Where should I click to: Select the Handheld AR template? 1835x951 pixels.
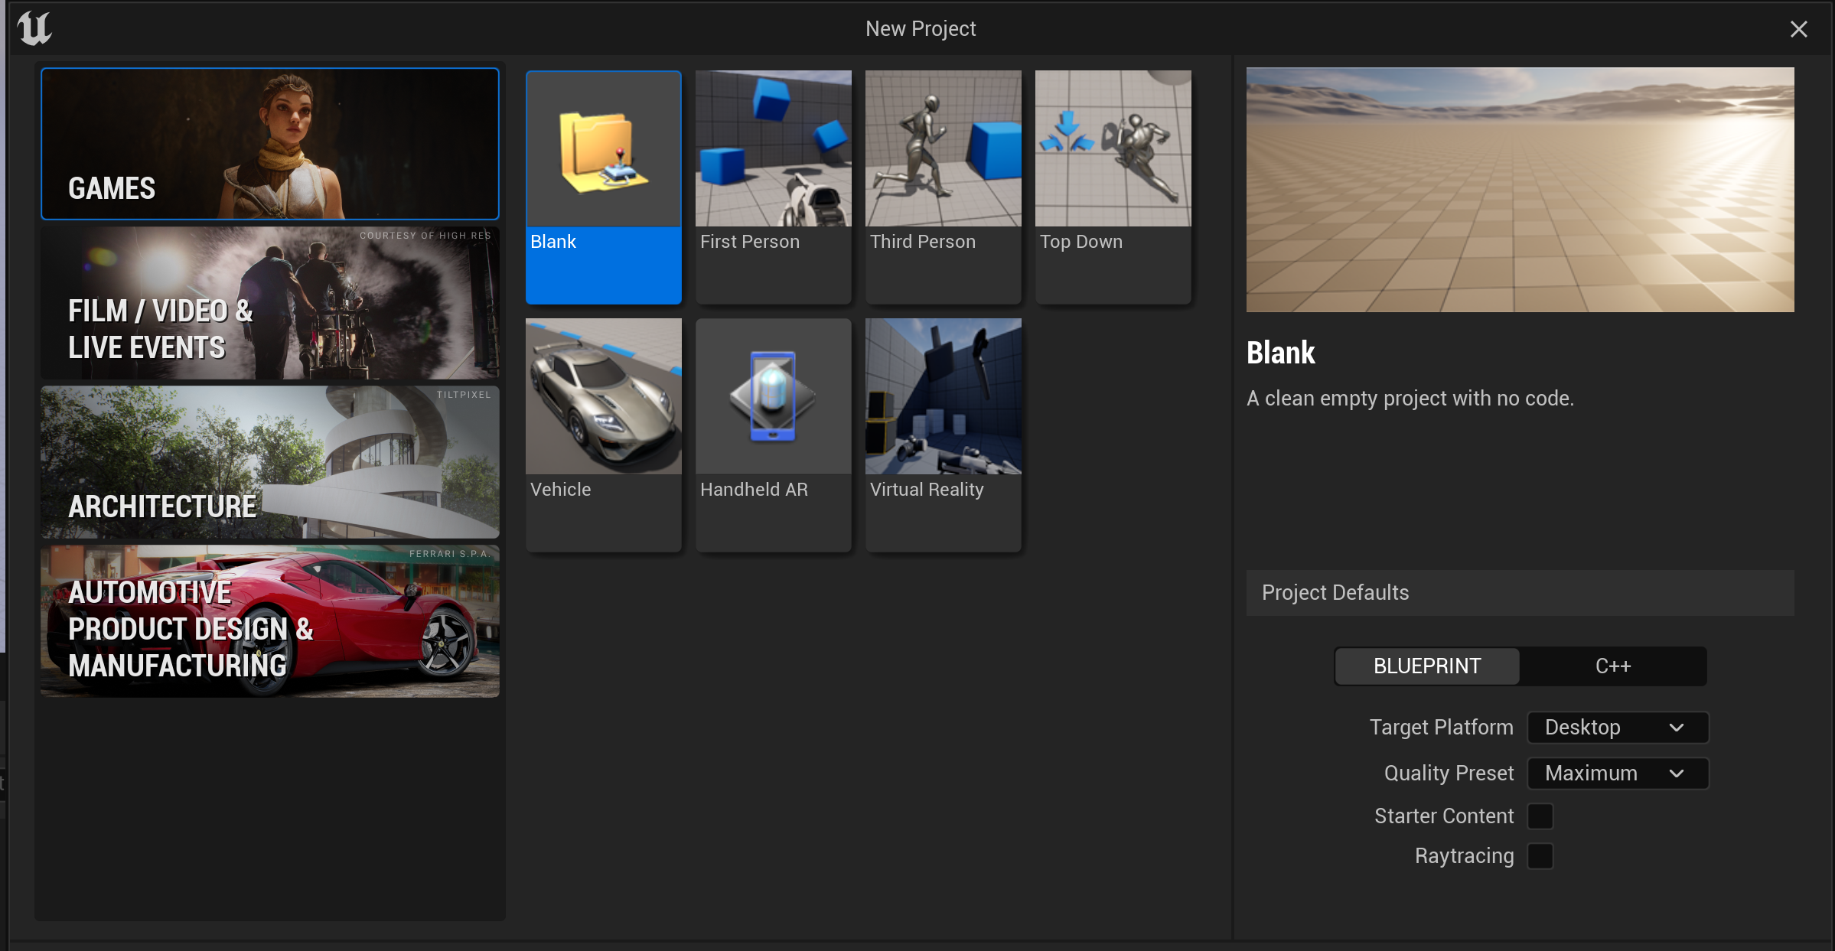(773, 434)
